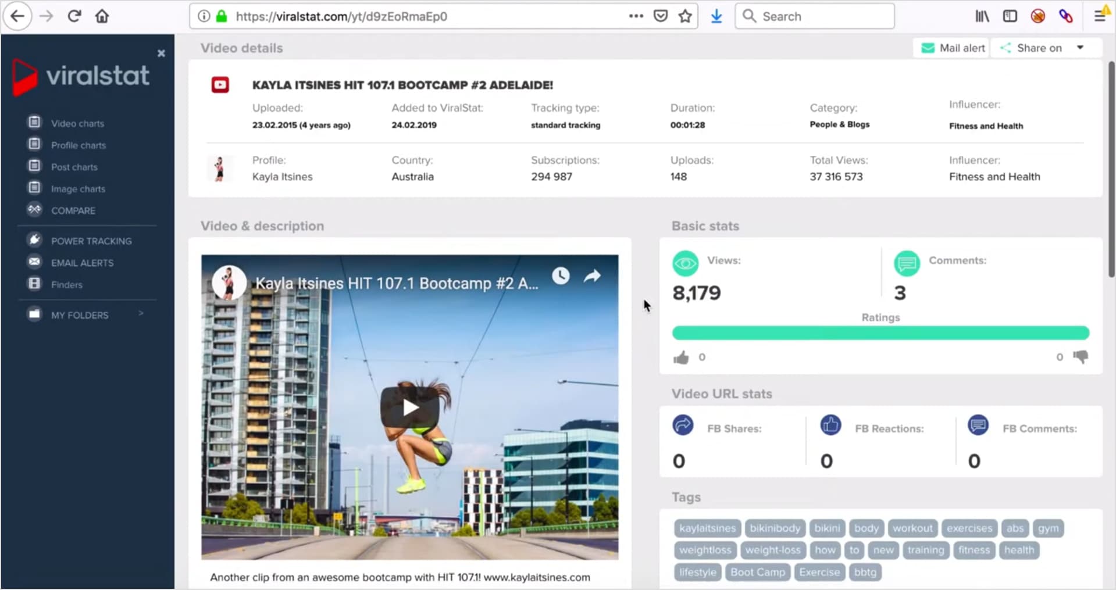Image resolution: width=1116 pixels, height=590 pixels.
Task: Close the sidebar with the X
Action: 161,53
